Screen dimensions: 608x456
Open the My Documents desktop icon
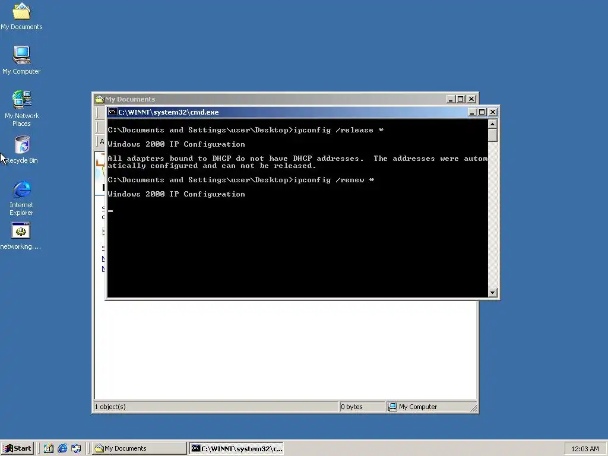click(21, 15)
